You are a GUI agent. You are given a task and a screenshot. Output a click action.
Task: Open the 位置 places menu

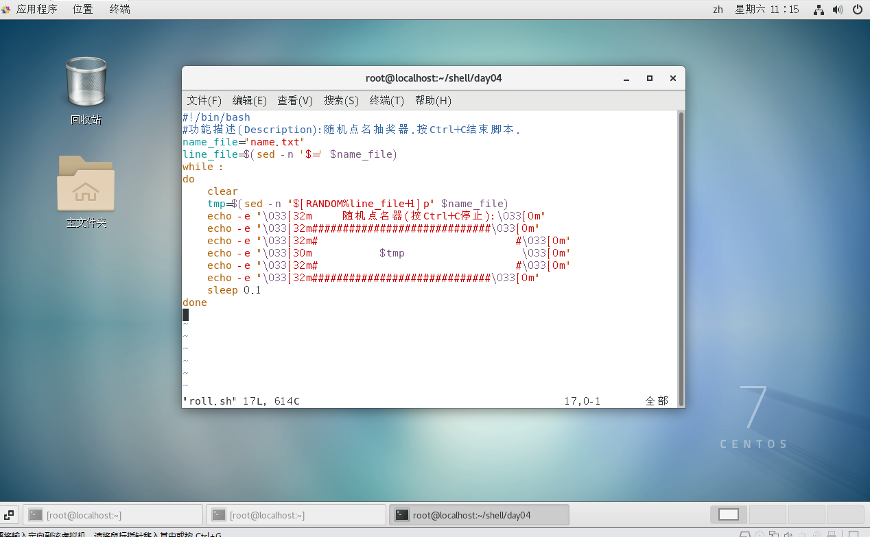tap(83, 9)
